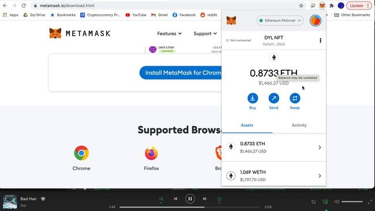Open reddit bookmark
The height and width of the screenshot is (211, 375).
tap(209, 15)
